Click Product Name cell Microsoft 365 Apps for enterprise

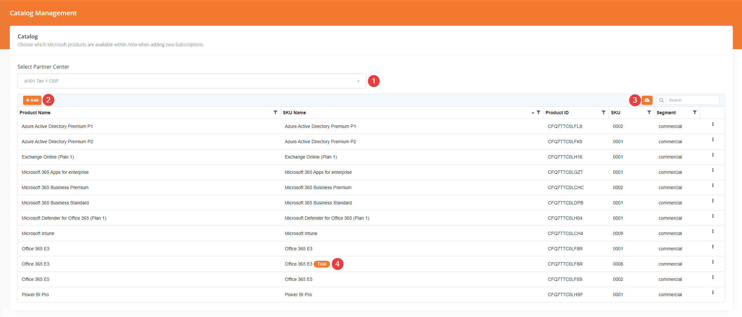[x=55, y=172]
